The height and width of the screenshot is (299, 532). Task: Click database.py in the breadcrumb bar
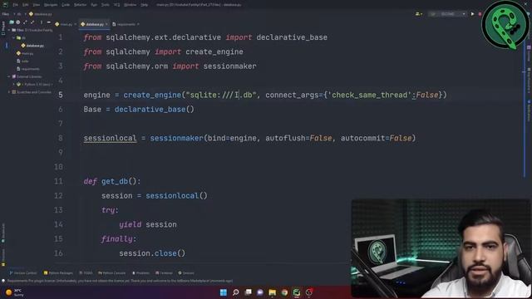coord(41,14)
